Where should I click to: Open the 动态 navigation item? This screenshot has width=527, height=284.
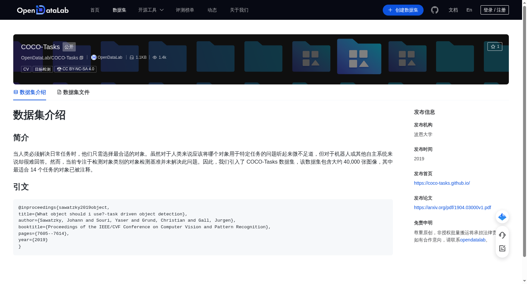point(212,10)
